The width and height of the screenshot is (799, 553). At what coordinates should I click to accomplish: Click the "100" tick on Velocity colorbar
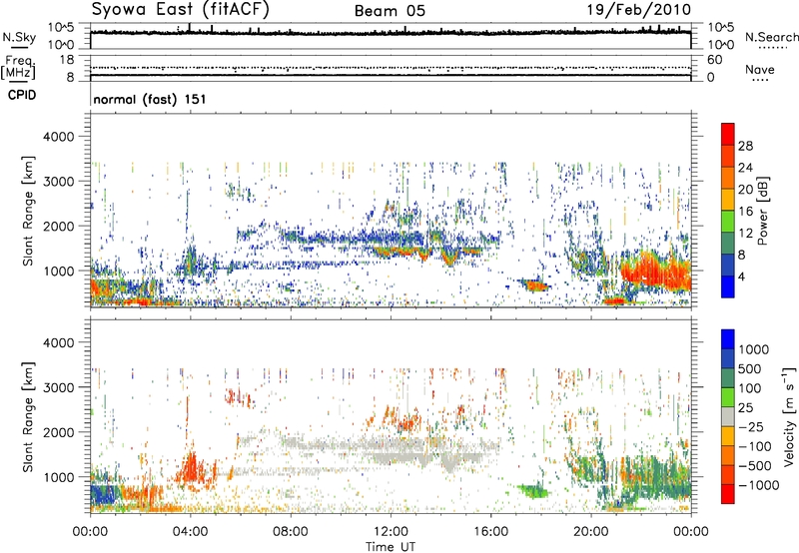748,388
